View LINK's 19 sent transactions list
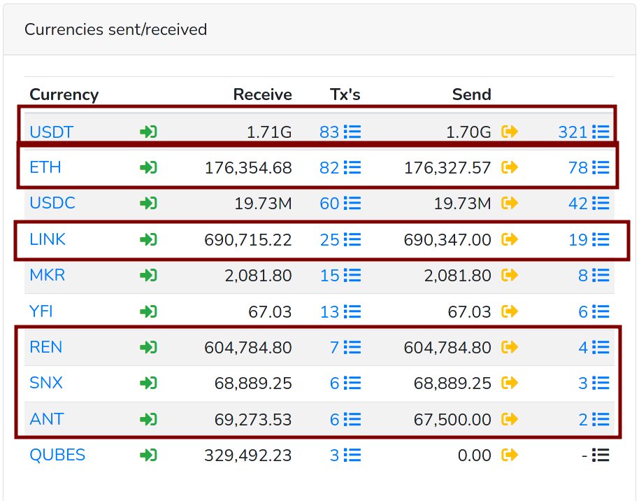 click(x=589, y=239)
